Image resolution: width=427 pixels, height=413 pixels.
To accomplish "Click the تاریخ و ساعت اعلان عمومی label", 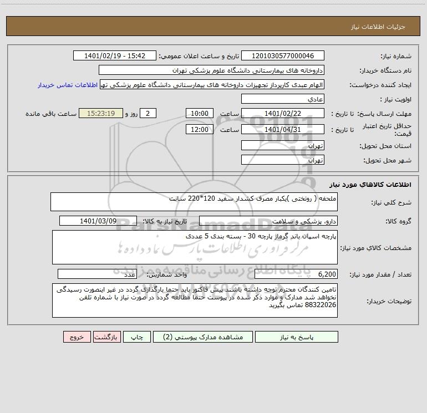I will [x=199, y=56].
